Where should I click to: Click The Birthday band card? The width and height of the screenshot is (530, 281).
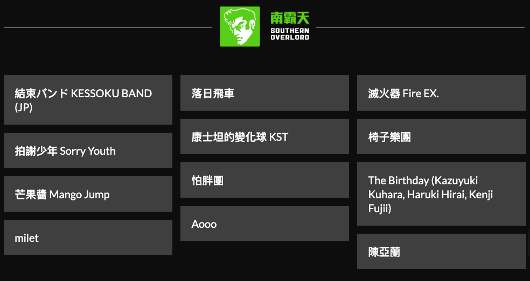click(441, 194)
